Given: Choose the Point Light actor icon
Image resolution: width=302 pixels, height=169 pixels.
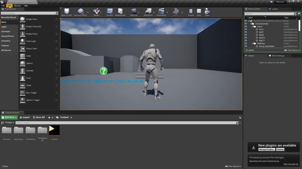Looking at the screenshot, I should (x=23, y=41).
